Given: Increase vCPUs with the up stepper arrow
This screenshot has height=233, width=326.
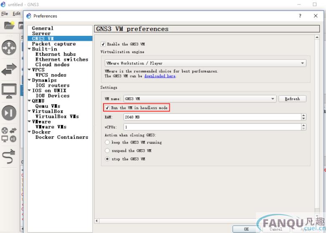Looking at the screenshot, I should 303,125.
